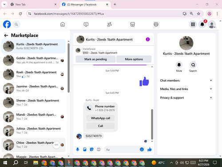Open the emoji picker smiley
Screen dimensions: 222x167
pyautogui.click(x=142, y=149)
